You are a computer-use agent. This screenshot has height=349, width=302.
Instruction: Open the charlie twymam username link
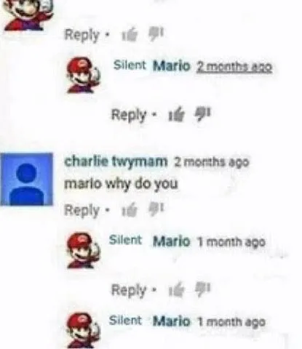[116, 161]
